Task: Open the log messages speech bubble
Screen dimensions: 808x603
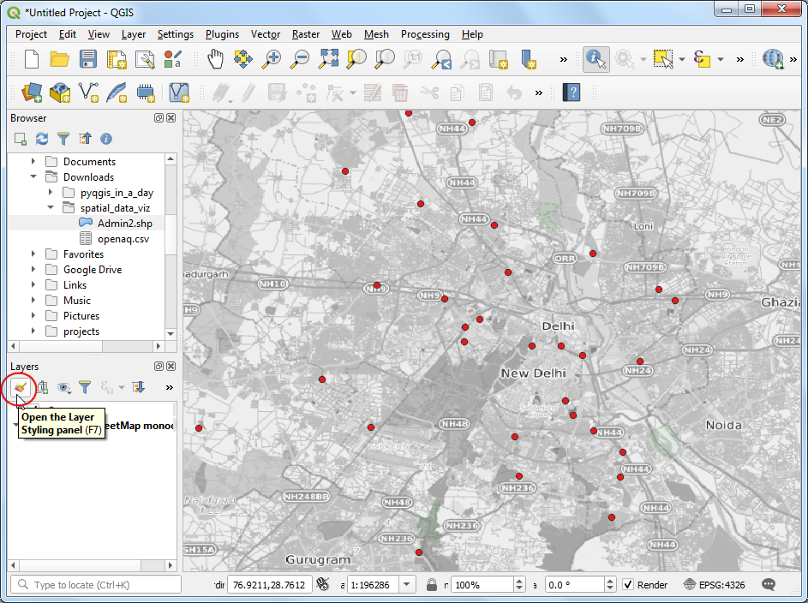Action: point(769,584)
